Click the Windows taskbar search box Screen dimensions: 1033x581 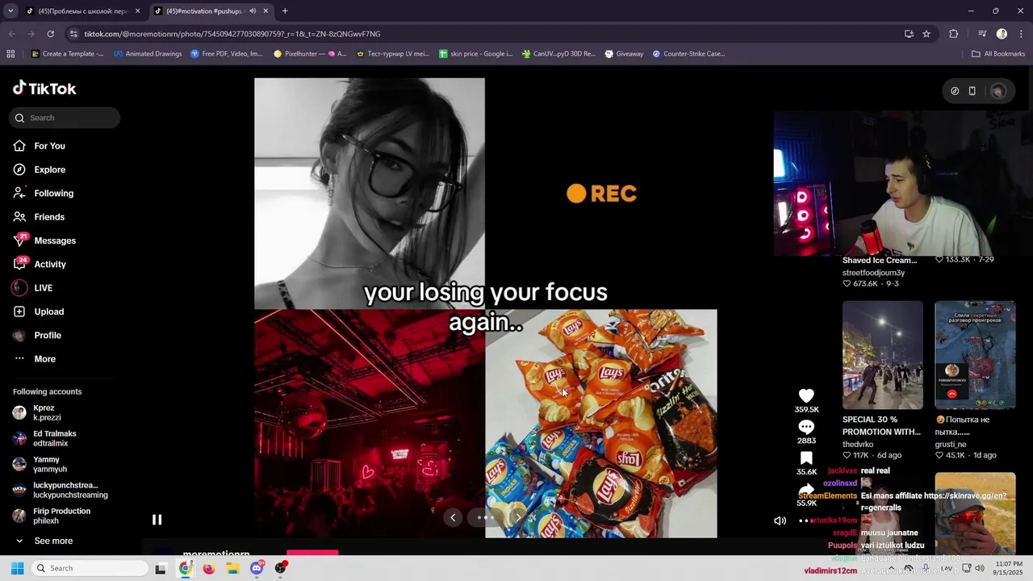click(x=90, y=568)
